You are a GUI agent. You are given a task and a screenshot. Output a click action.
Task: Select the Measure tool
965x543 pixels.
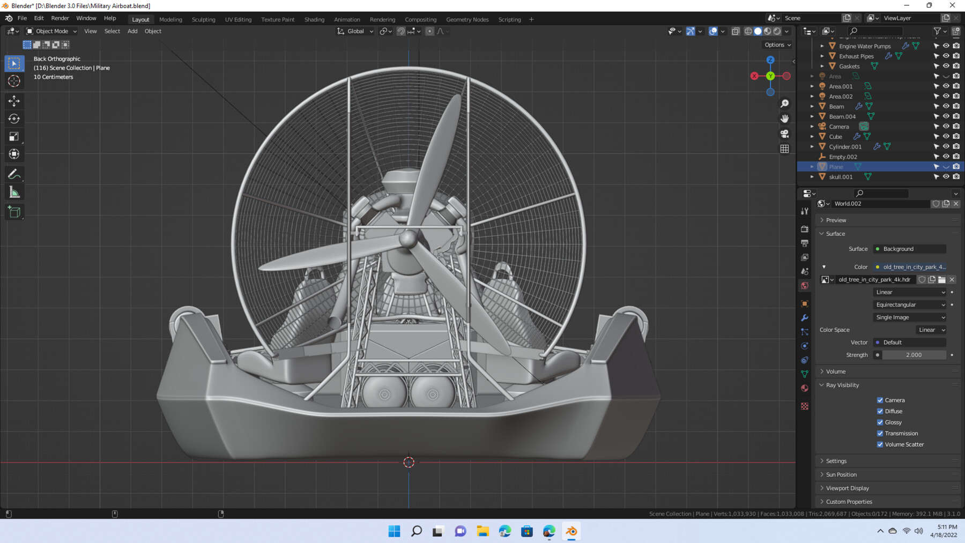pyautogui.click(x=14, y=191)
